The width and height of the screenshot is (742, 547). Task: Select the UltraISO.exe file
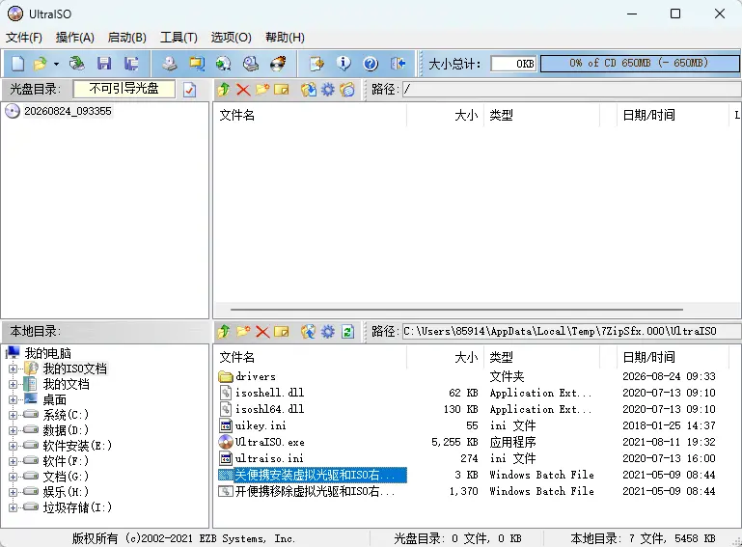(270, 442)
